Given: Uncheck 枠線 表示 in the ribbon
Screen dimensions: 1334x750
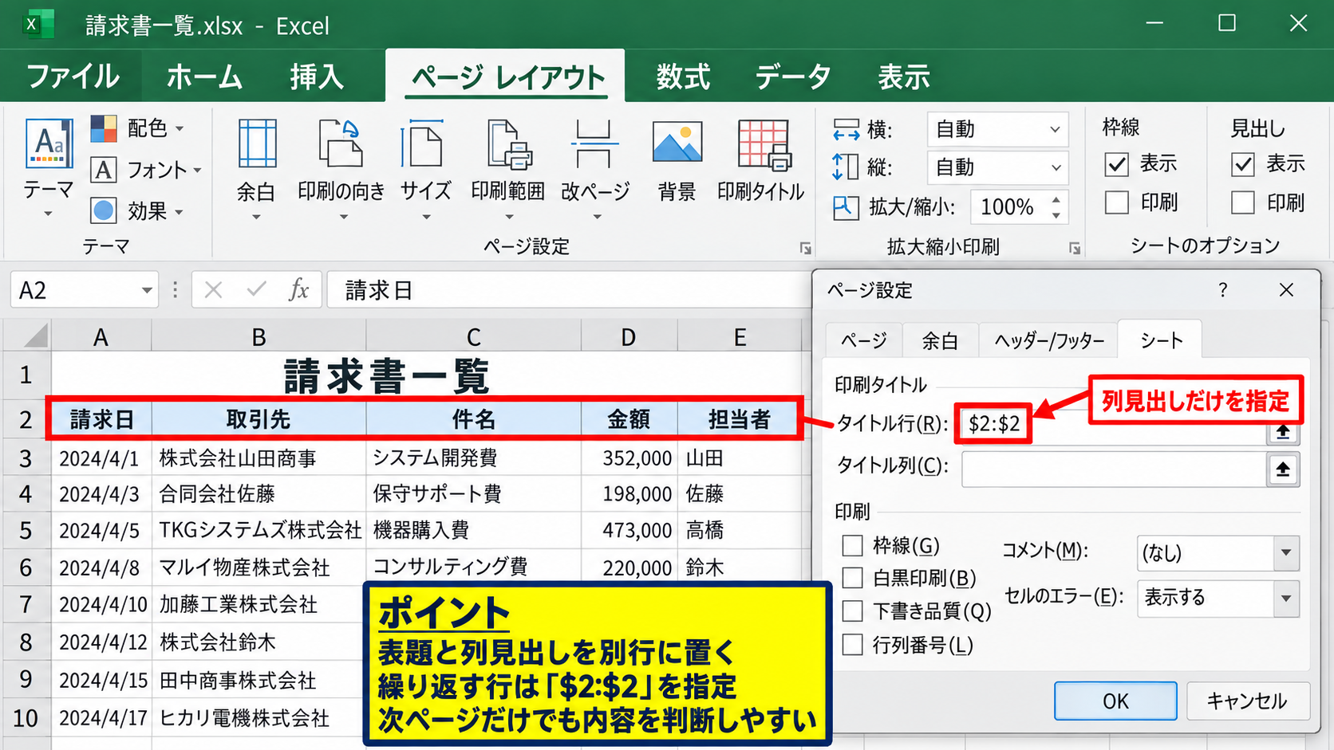Looking at the screenshot, I should pos(1116,164).
